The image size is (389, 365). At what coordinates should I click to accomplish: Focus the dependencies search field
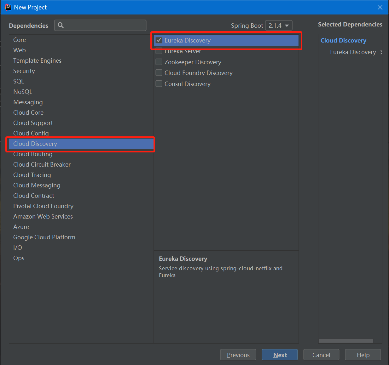point(100,25)
